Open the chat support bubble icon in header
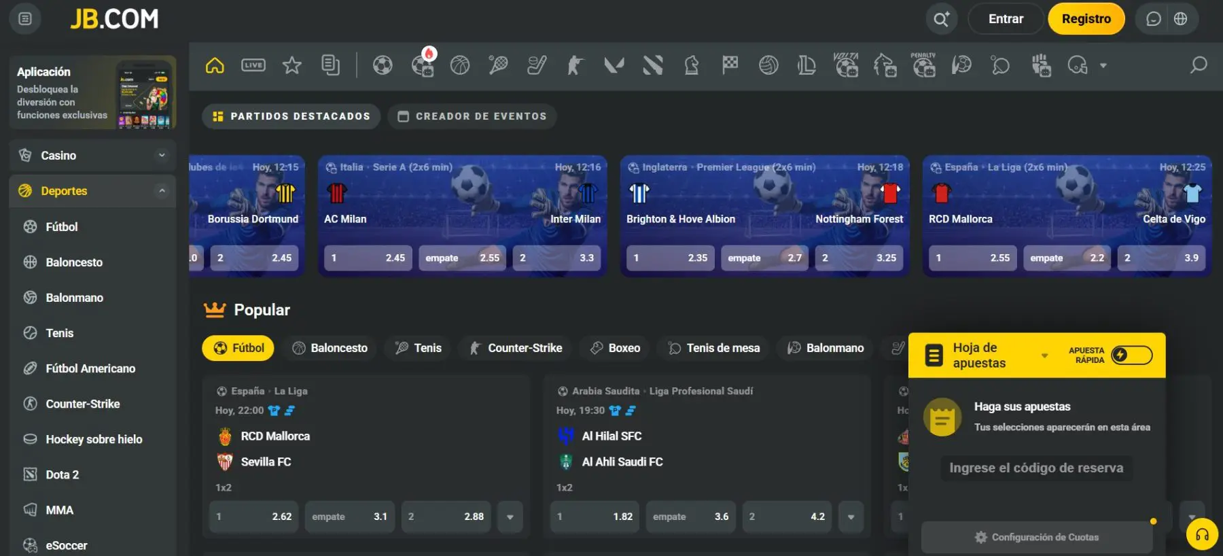 coord(1154,19)
